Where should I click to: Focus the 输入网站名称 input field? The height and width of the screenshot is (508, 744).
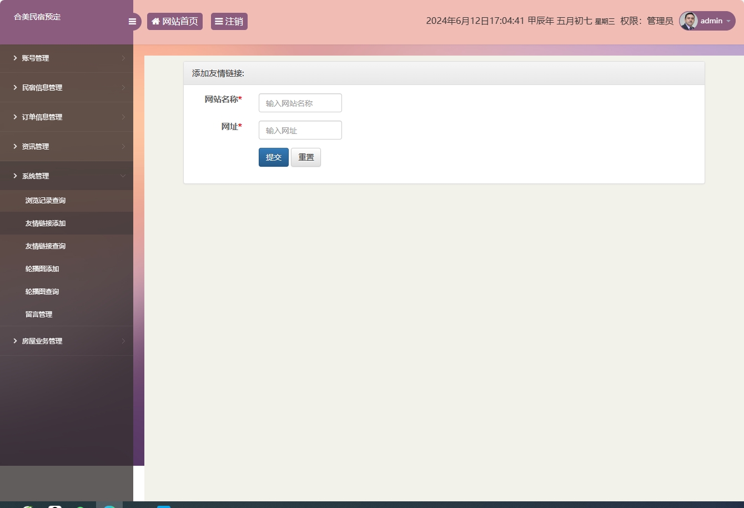pyautogui.click(x=300, y=103)
